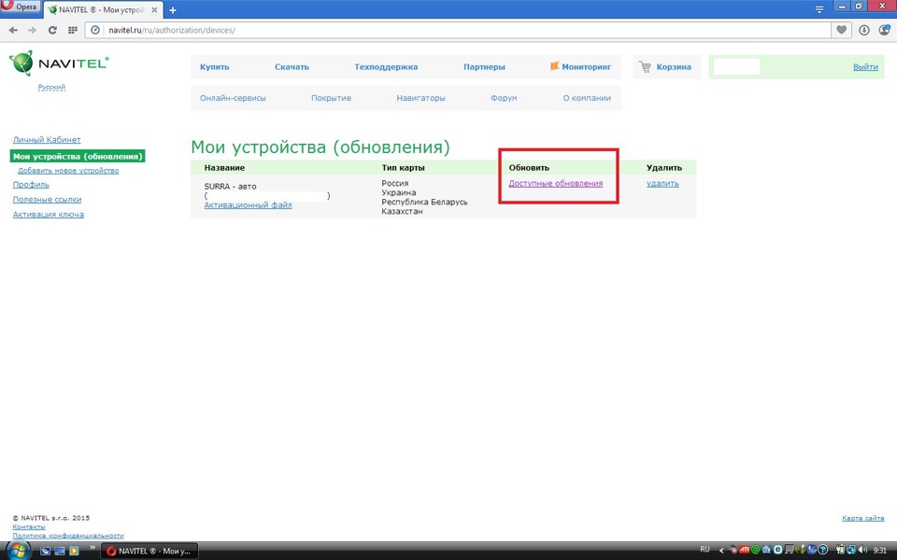Select Мои устройства (обновления) sidebar item
897x560 pixels.
(x=78, y=156)
